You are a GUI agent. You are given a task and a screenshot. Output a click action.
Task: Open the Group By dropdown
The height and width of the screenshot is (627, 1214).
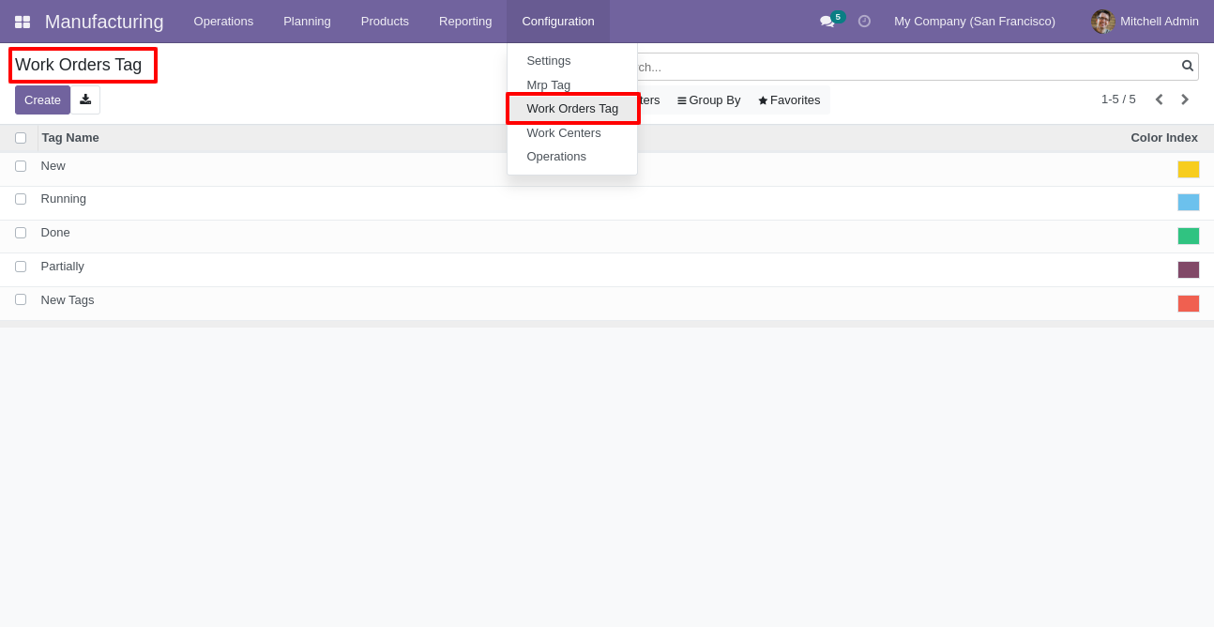pyautogui.click(x=709, y=99)
